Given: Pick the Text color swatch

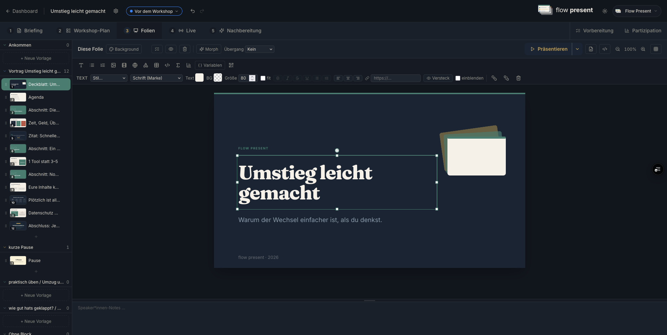Looking at the screenshot, I should [x=199, y=78].
